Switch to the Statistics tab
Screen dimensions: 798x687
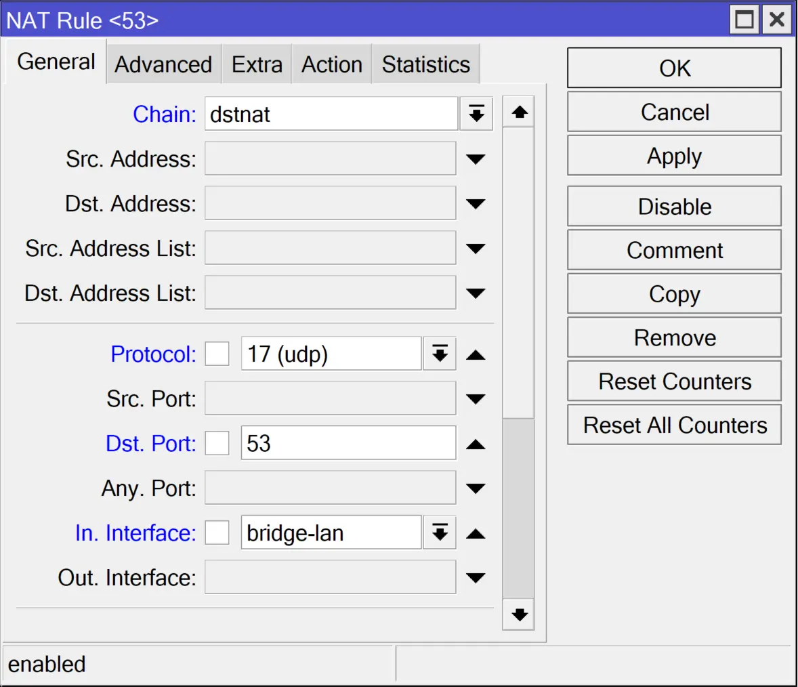pyautogui.click(x=425, y=64)
